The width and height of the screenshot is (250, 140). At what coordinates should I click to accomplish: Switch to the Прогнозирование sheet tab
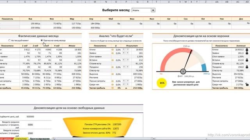pyautogui.click(x=40, y=139)
